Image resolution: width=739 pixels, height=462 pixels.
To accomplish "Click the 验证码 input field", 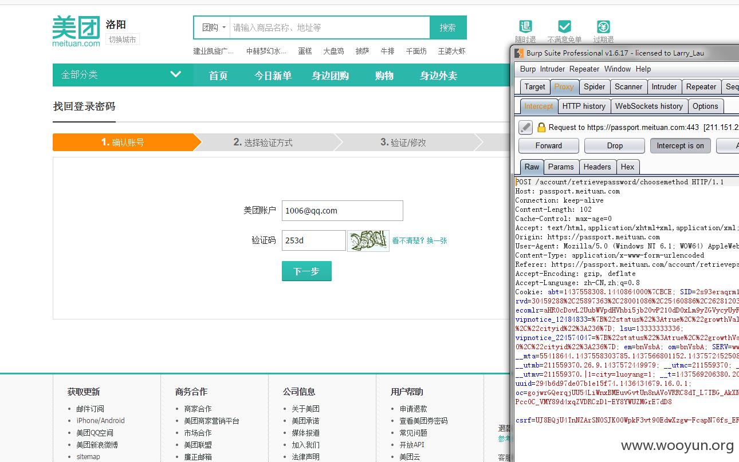I will pos(314,240).
